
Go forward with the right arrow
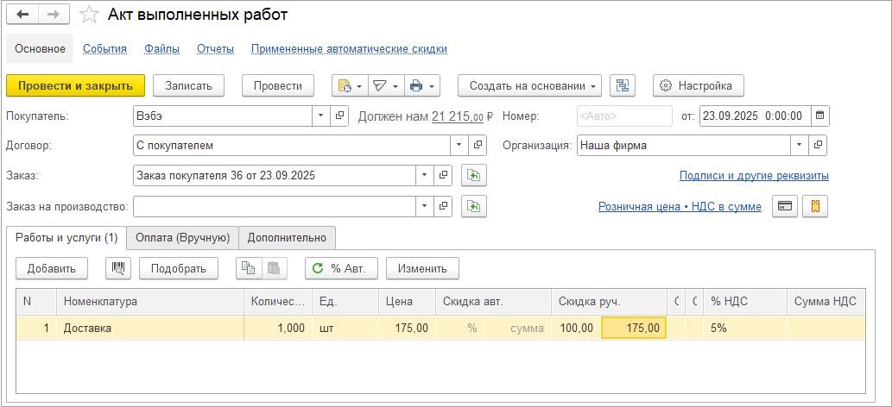[x=54, y=14]
